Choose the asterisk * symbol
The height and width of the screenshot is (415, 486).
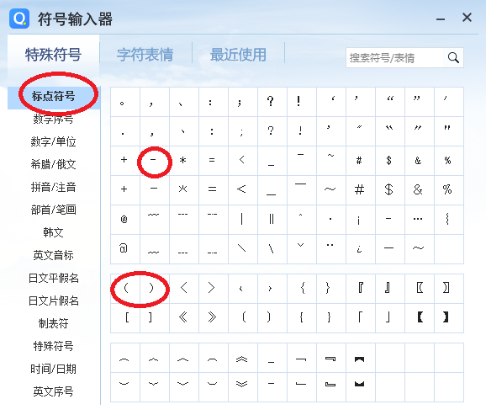(x=182, y=161)
